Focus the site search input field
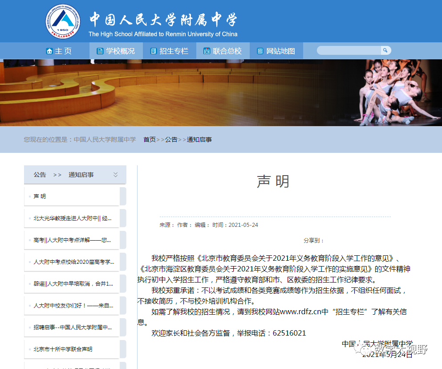Image resolution: width=442 pixels, height=369 pixels. tap(349, 50)
